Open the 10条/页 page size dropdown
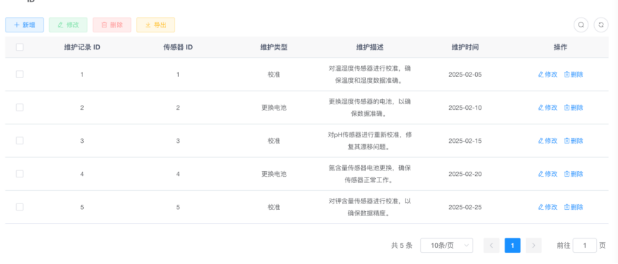Image resolution: width=618 pixels, height=264 pixels. [x=447, y=246]
